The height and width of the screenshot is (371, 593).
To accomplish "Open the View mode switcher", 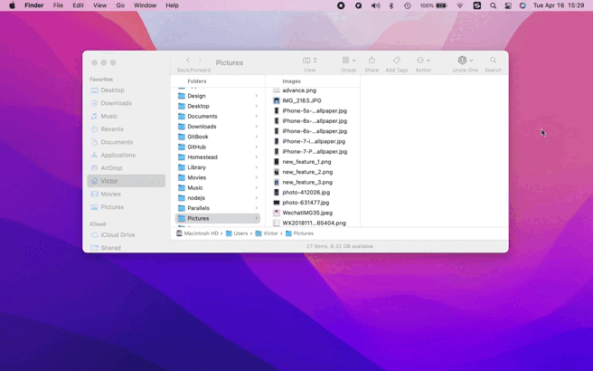I will 310,61.
